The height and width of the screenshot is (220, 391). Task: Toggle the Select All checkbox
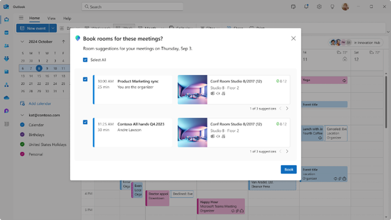85,60
